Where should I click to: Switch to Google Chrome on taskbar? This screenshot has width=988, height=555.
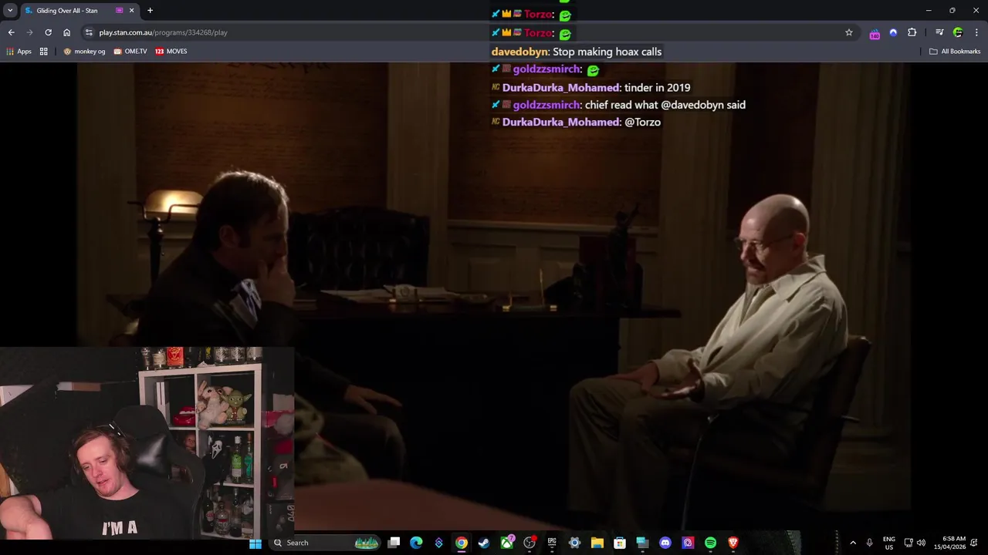(x=461, y=543)
